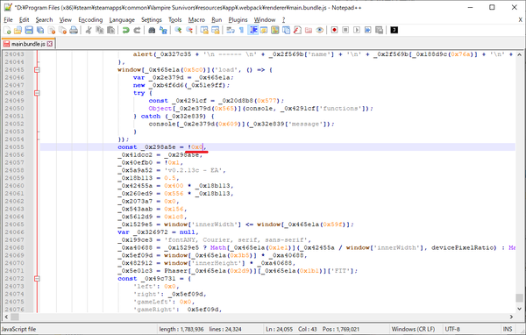Open the Function List panel icon
This screenshot has width=526, height=335.
pos(297,31)
